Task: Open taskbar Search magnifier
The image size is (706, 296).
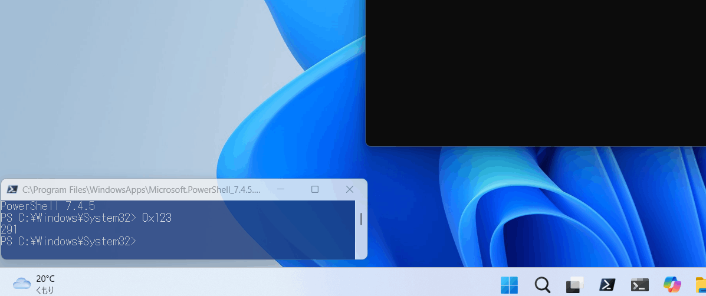Action: [x=542, y=285]
